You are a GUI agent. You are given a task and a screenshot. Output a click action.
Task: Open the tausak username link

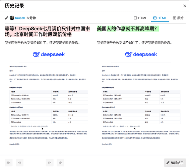tap(20, 18)
